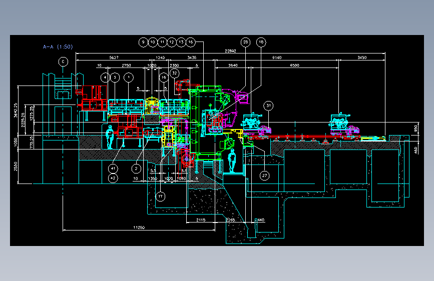434x281 pixels.
Task: Pick the dimension value 2300
Action: coord(174,65)
